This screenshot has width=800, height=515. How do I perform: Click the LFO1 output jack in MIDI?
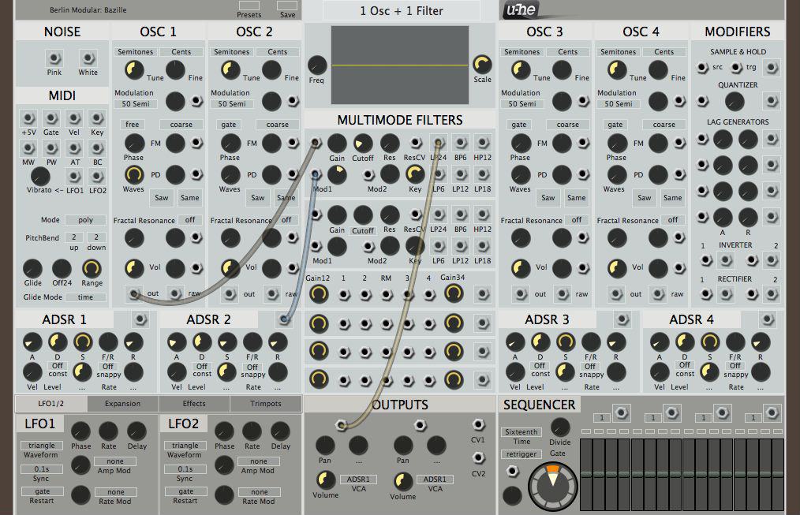[x=74, y=177]
